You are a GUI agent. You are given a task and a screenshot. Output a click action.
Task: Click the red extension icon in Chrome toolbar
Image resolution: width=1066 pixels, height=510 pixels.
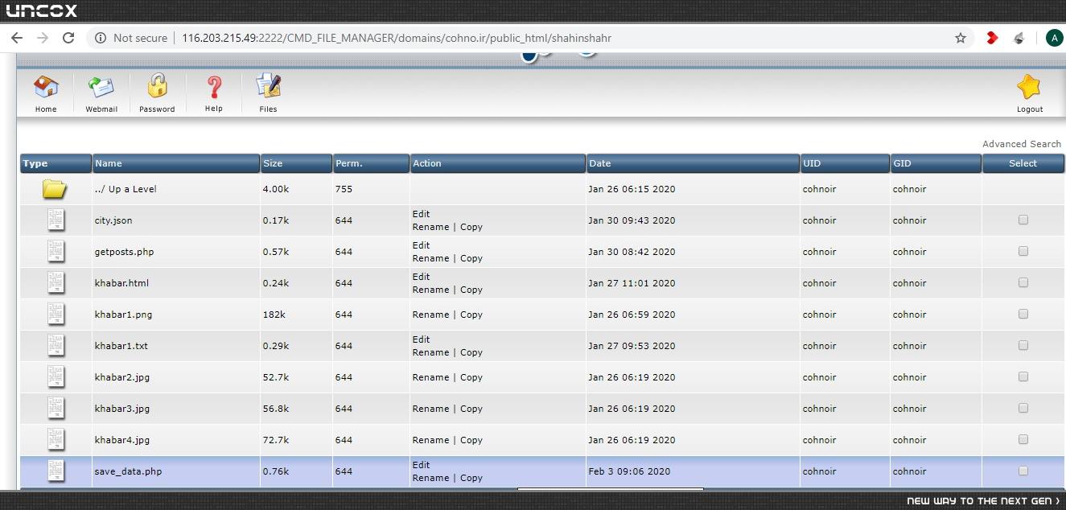click(993, 38)
